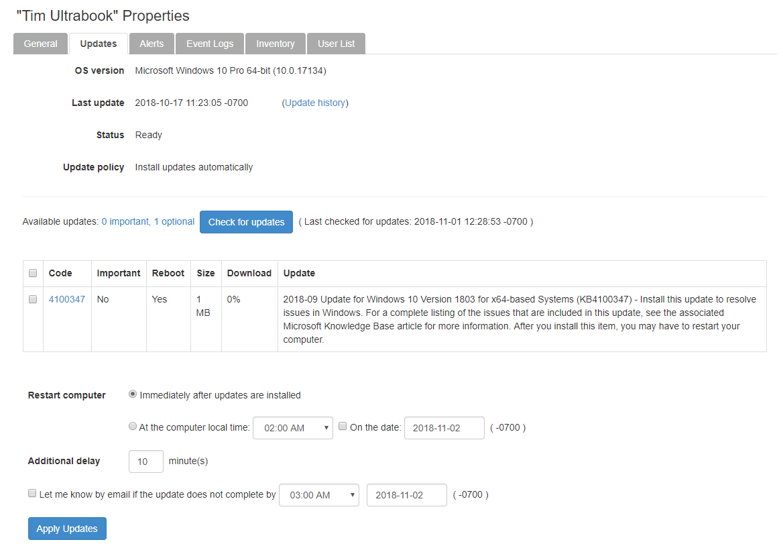Click the OS version value text
783x546 pixels.
[231, 71]
